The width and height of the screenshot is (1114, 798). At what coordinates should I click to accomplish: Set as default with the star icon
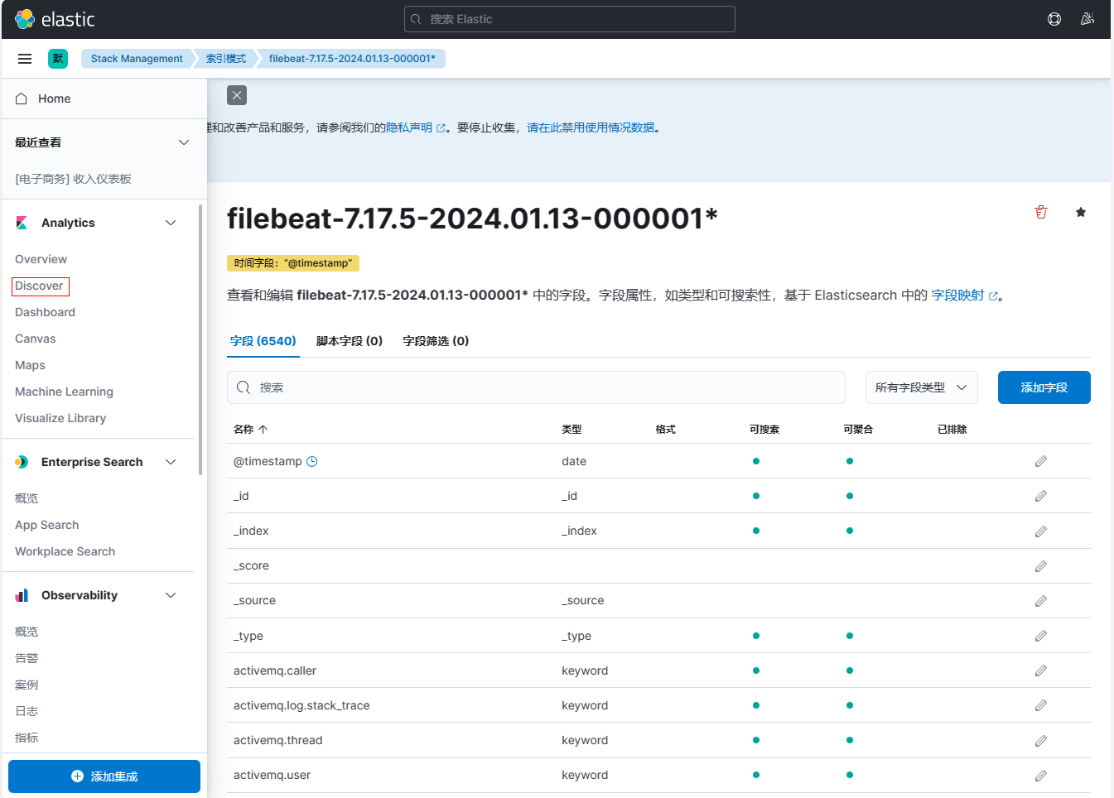tap(1081, 213)
